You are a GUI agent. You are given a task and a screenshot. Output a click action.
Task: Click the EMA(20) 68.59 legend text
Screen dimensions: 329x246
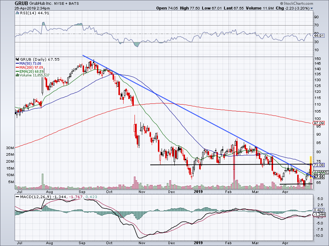(x=31, y=72)
